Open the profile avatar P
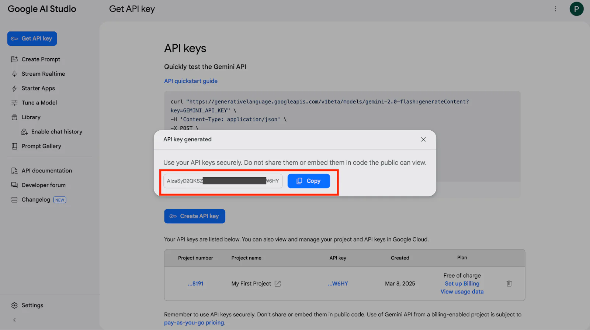This screenshot has width=590, height=330. point(576,9)
